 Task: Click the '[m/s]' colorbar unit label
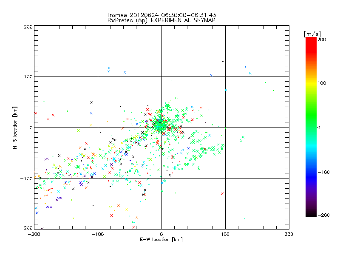(312, 34)
